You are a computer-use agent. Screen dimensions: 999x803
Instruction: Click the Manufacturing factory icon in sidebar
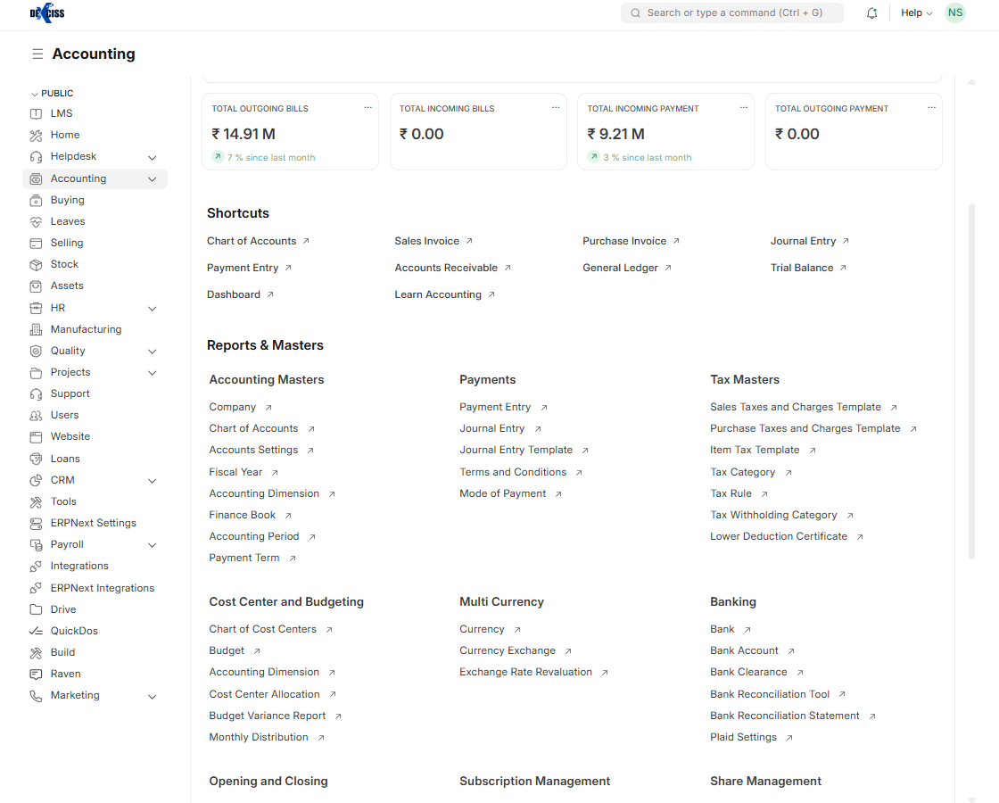coord(36,329)
